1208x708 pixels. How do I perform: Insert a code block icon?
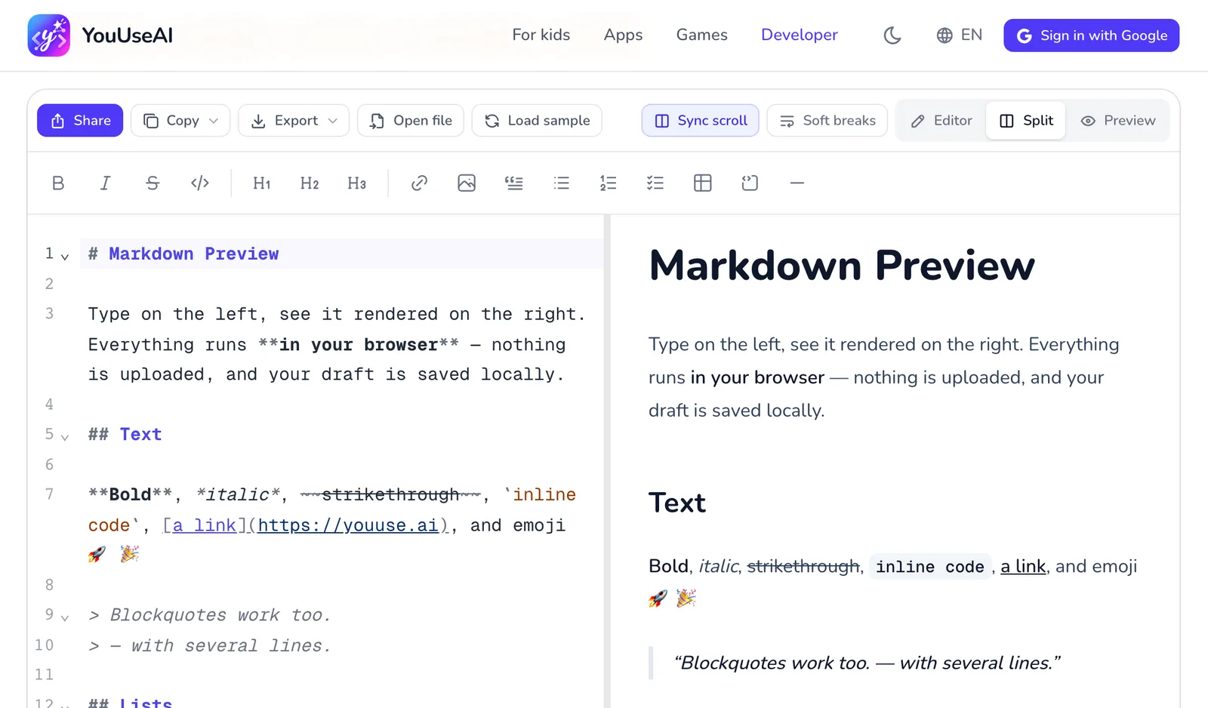pos(750,183)
